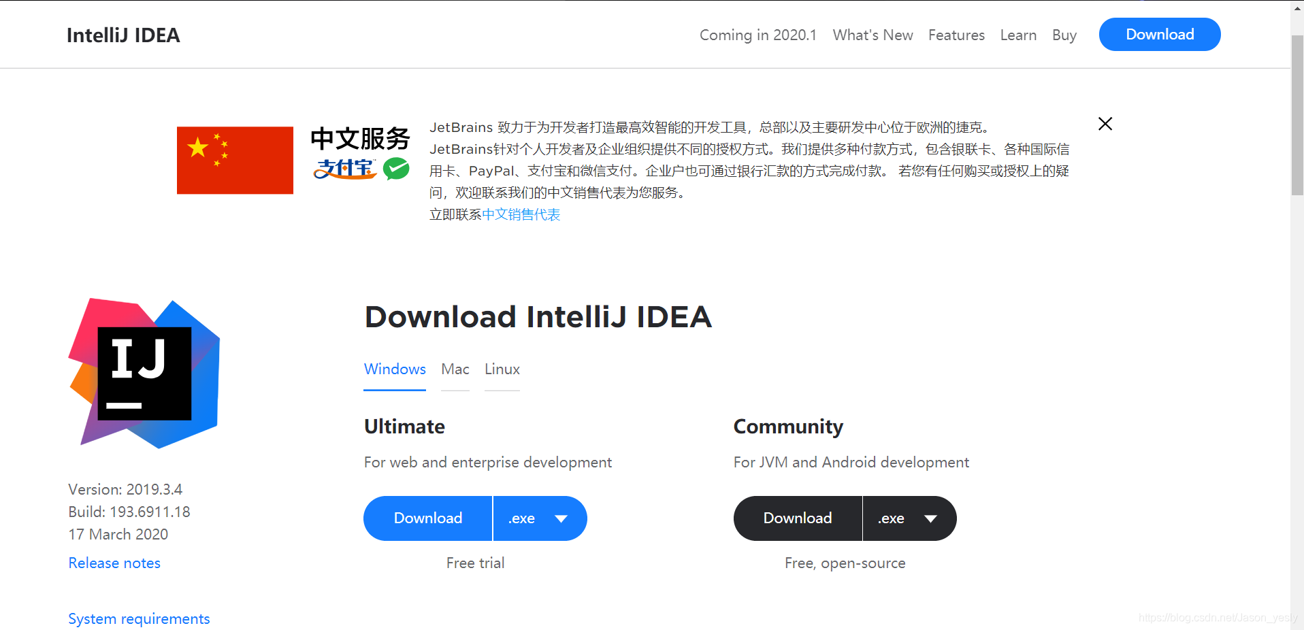Screen dimensions: 1304x630
Task: Click the IntelliJ IDEA header title
Action: (123, 35)
